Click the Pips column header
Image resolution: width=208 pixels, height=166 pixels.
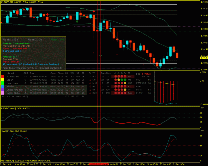coord(108,73)
